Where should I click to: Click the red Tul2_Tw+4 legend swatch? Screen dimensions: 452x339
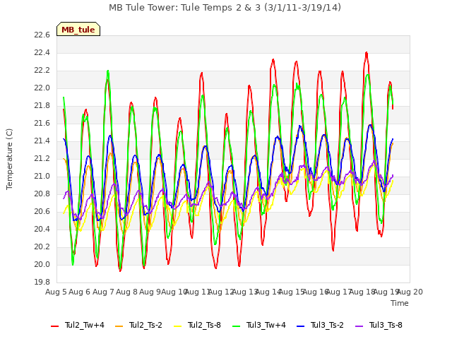tap(54, 326)
